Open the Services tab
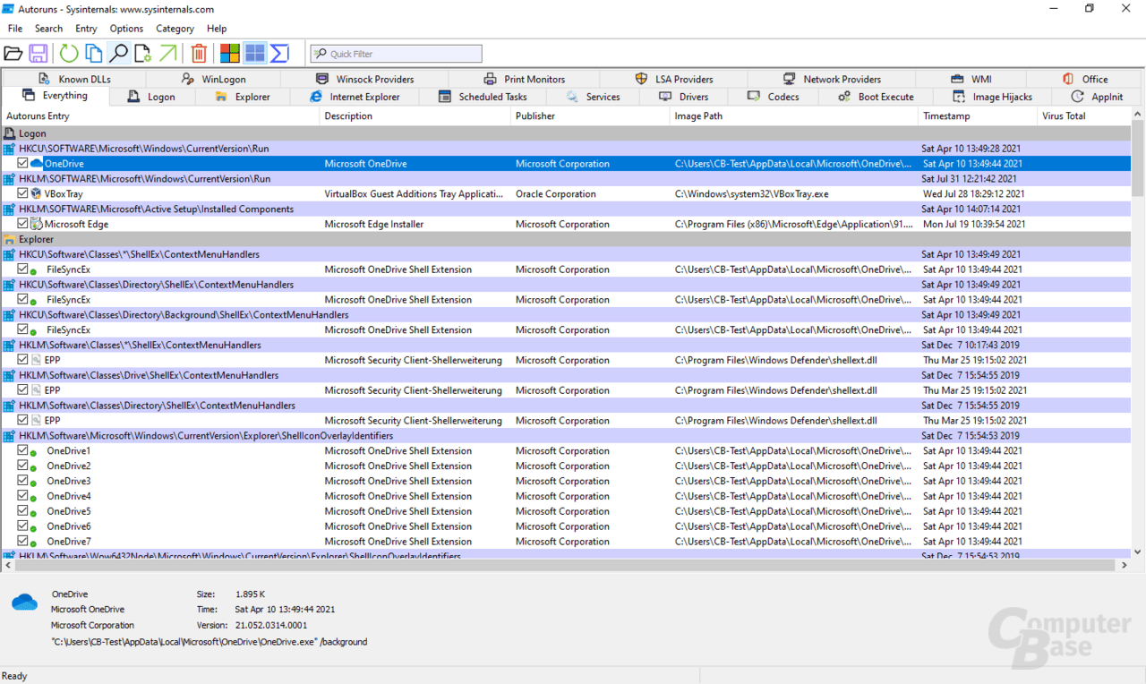 coord(594,97)
